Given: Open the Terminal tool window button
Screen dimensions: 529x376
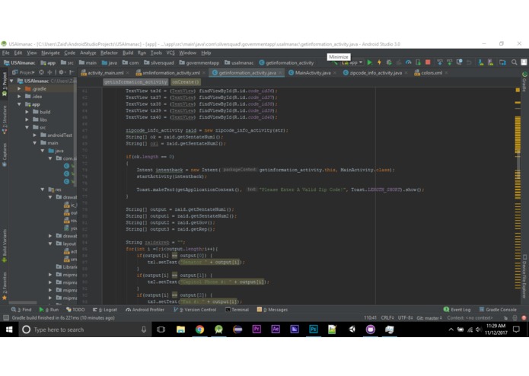Looking at the screenshot, I should [x=237, y=310].
